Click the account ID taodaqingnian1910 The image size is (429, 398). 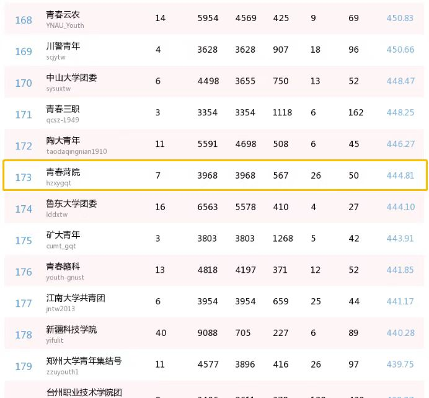pyautogui.click(x=76, y=151)
